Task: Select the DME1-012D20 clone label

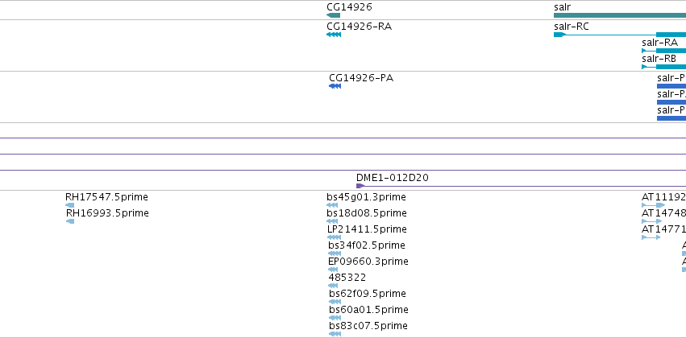Action: tap(393, 178)
